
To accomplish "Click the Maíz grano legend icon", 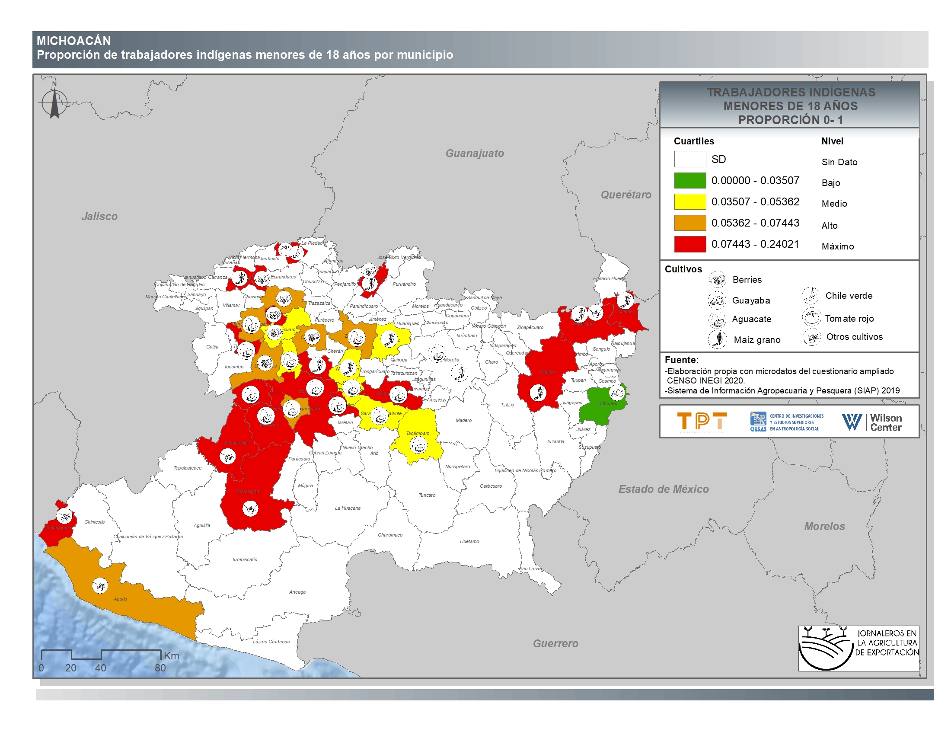I will click(x=717, y=339).
